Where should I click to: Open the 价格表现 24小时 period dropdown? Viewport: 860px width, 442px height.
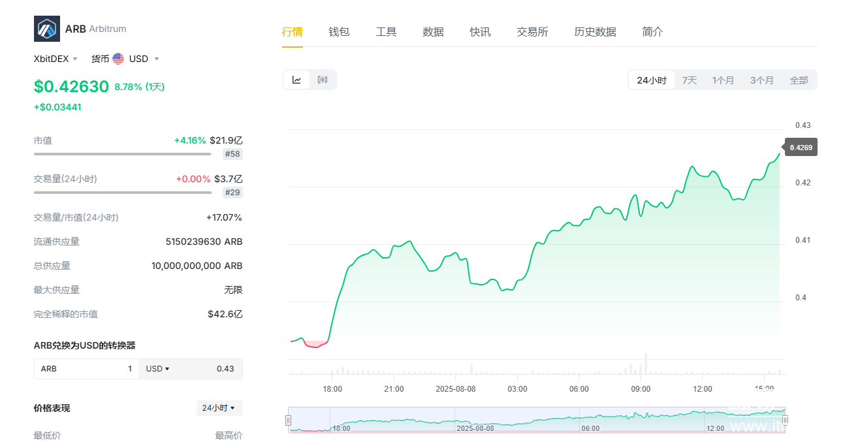tap(219, 408)
